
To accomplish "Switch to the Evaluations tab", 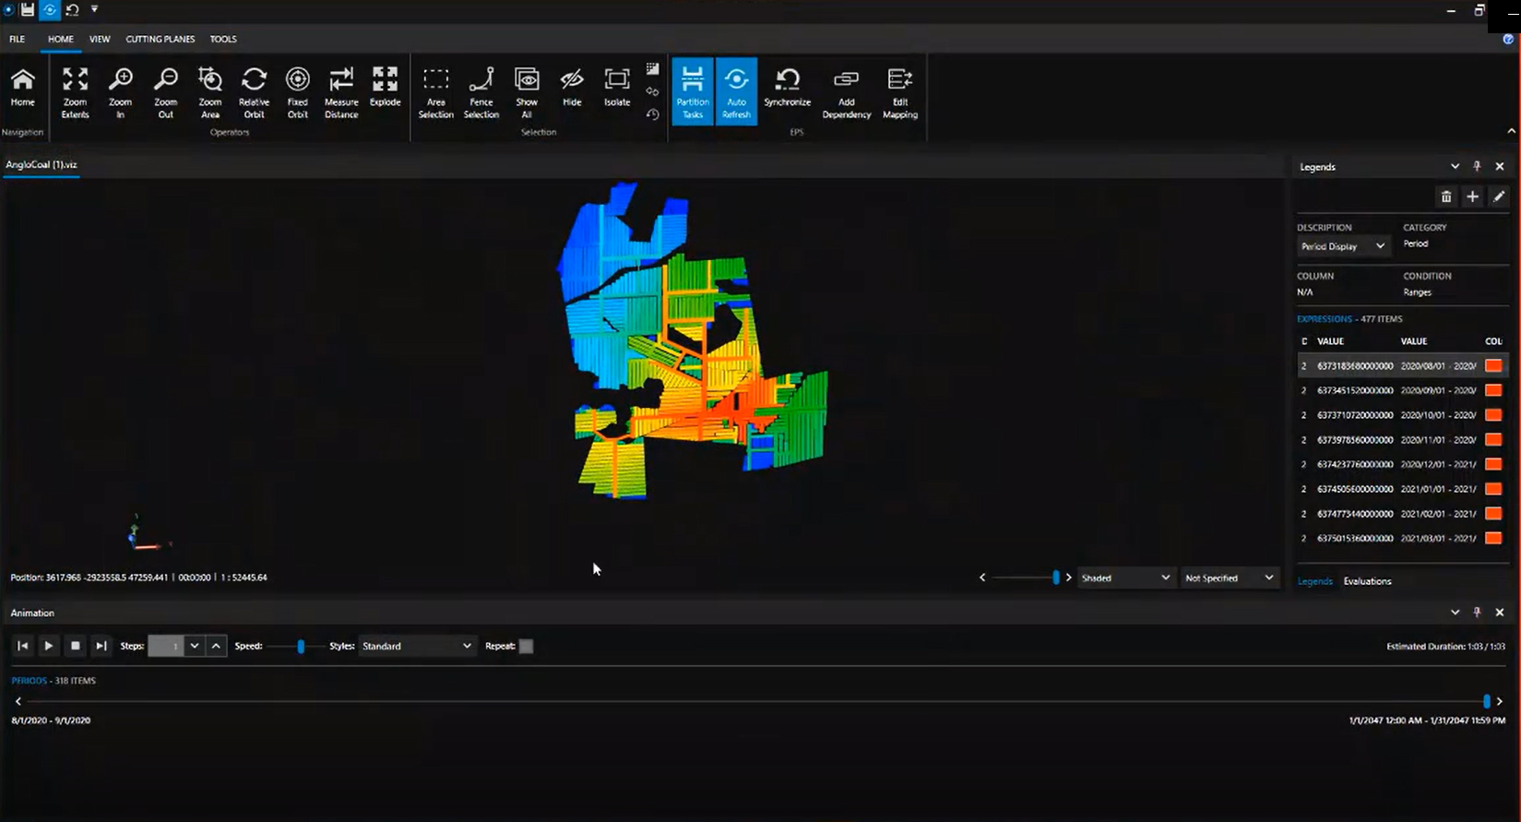I will tap(1367, 581).
